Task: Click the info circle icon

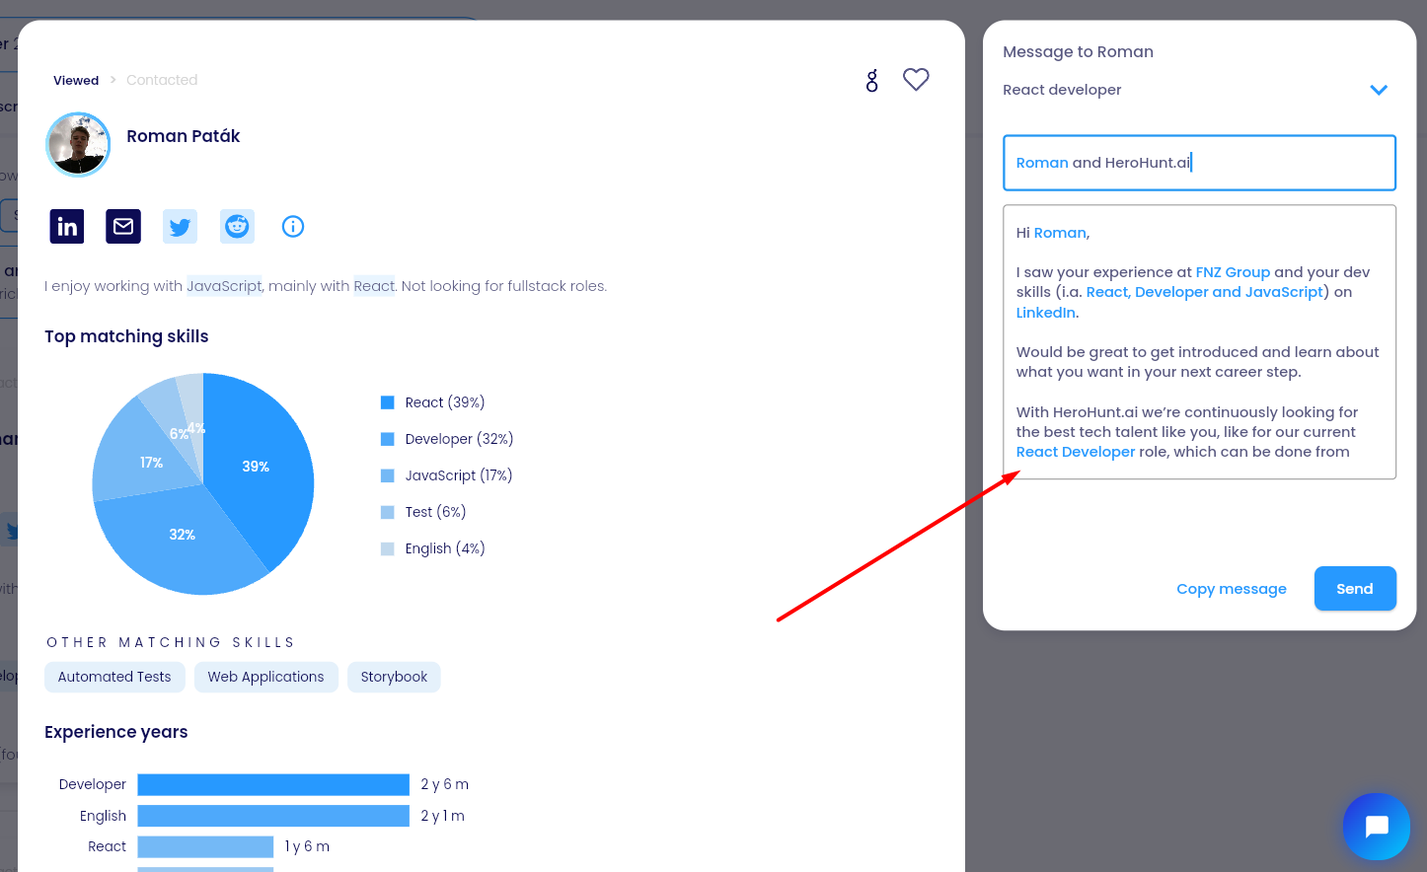Action: coord(293,227)
